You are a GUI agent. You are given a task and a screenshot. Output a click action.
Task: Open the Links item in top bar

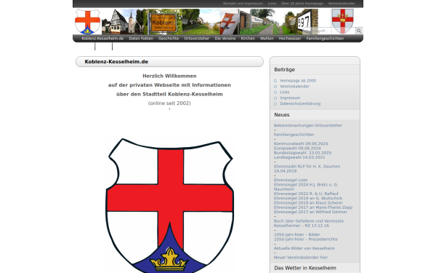click(x=272, y=4)
